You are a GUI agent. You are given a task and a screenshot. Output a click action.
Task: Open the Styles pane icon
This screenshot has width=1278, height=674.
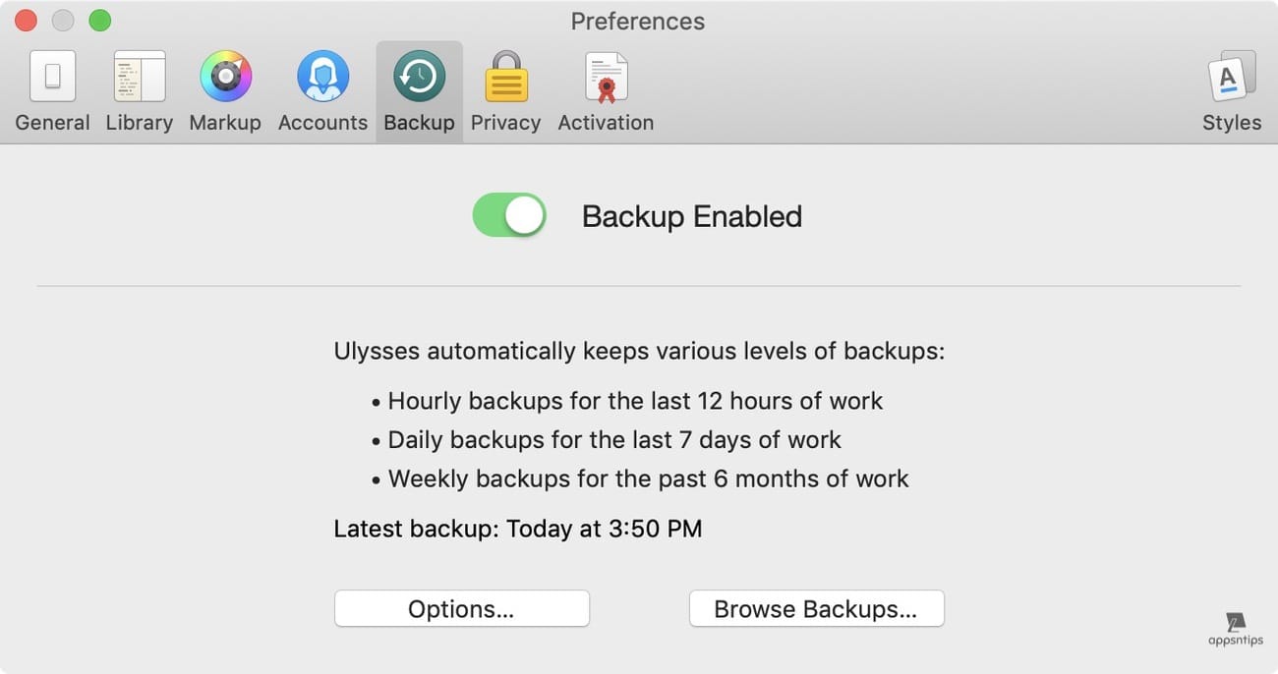pyautogui.click(x=1231, y=75)
